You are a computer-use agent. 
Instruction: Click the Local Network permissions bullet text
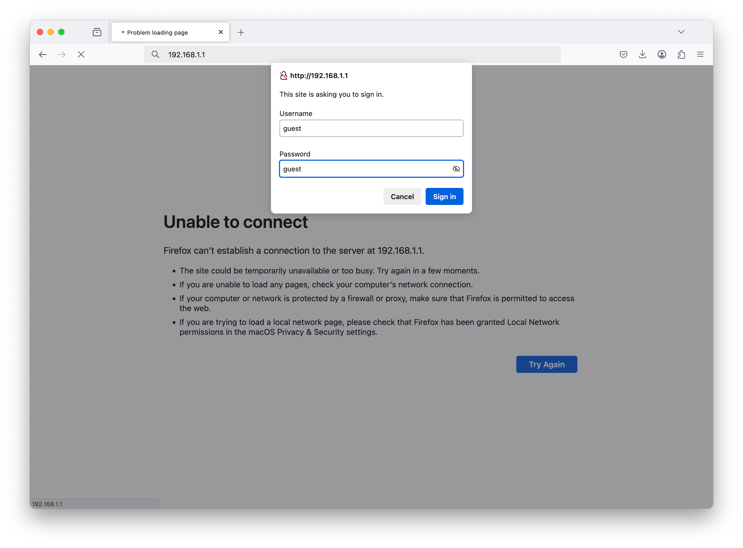click(x=369, y=327)
